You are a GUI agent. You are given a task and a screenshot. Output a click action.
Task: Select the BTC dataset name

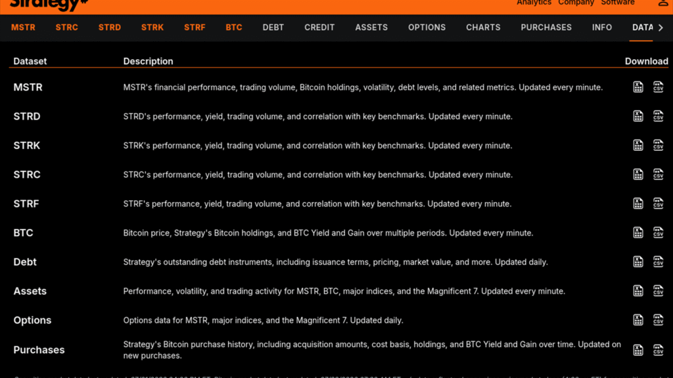pyautogui.click(x=23, y=233)
